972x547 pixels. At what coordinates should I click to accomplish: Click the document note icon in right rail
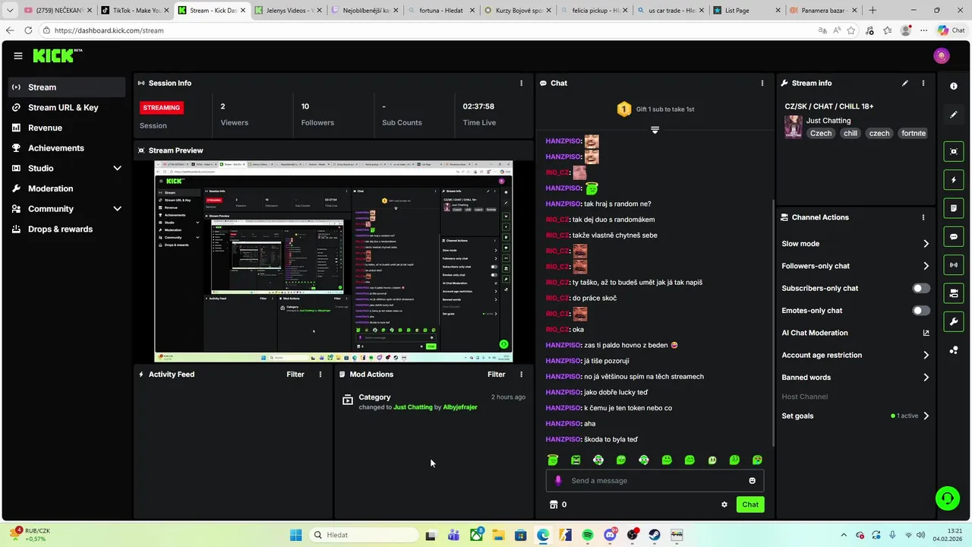coord(954,207)
